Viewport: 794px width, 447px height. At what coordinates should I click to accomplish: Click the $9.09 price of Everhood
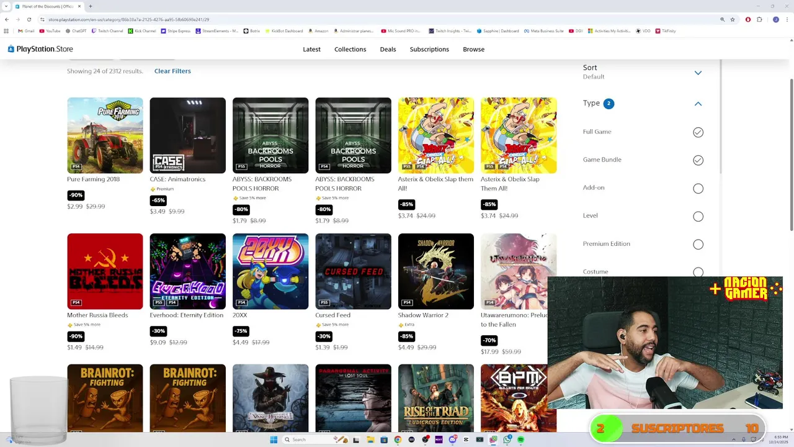tap(158, 342)
